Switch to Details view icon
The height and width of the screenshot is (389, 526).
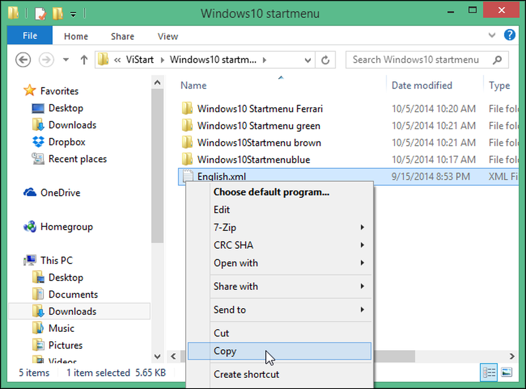coord(489,372)
